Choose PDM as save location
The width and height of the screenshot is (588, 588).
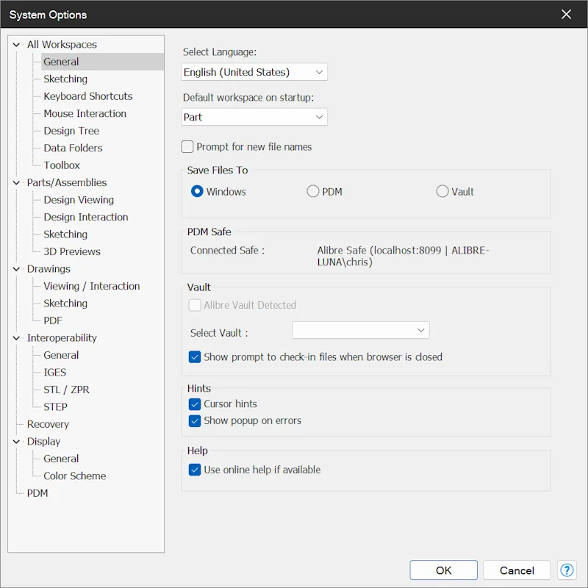pyautogui.click(x=313, y=191)
